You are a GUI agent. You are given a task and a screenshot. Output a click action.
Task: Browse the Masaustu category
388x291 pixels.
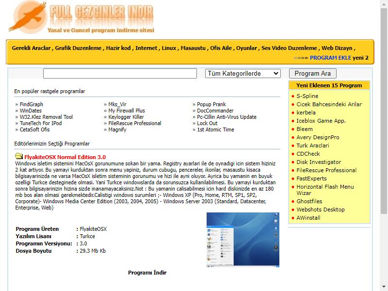[193, 48]
